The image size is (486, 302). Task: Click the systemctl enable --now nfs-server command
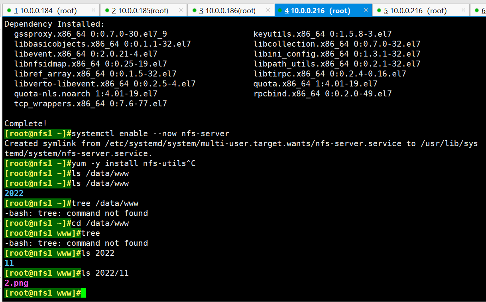click(151, 133)
